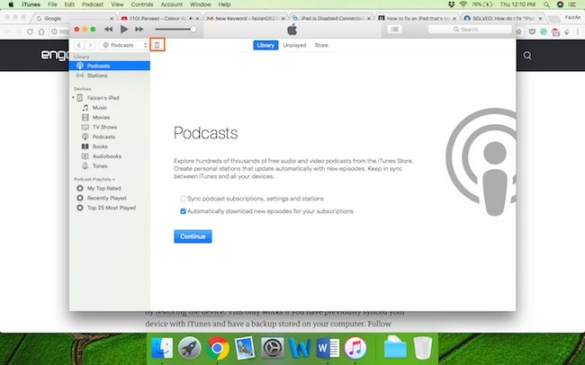Open Microsoft Word from the Dock

click(x=328, y=348)
